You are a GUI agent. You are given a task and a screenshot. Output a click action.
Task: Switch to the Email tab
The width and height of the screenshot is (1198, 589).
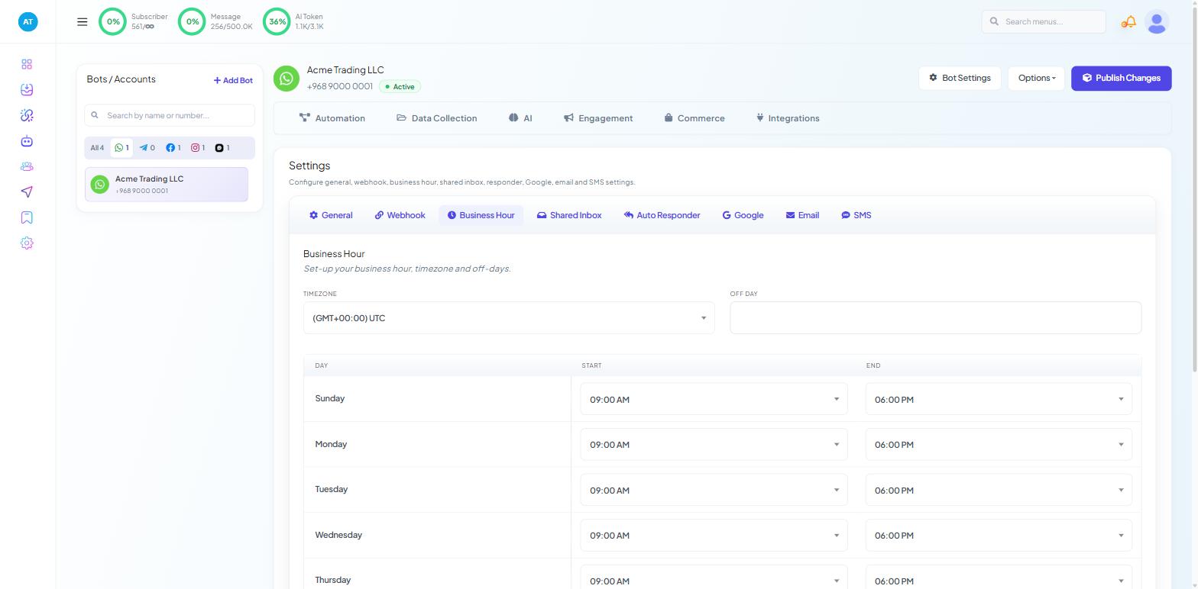(802, 215)
